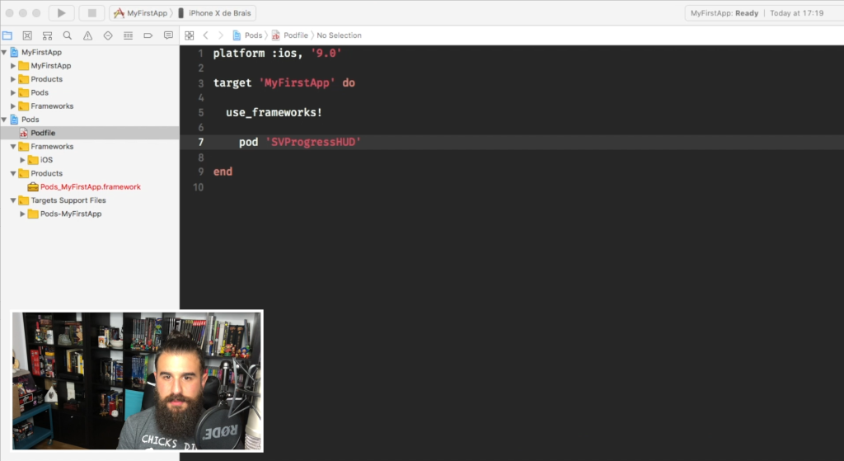Click No Selection in the jump bar

(339, 35)
